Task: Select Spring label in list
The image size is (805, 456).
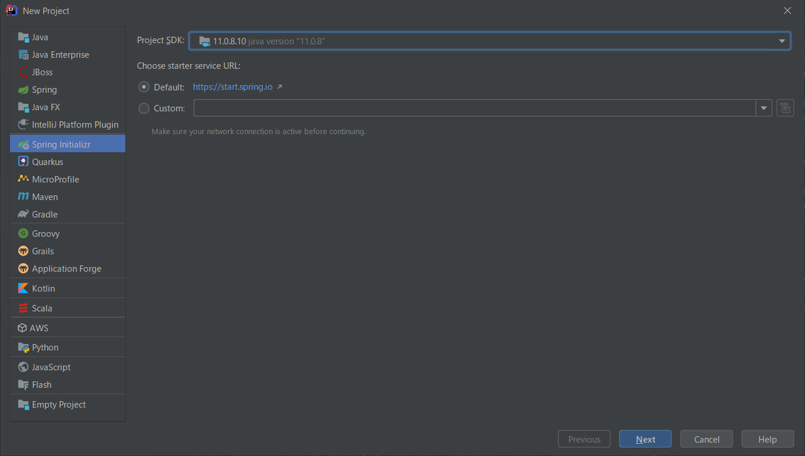Action: pos(44,90)
